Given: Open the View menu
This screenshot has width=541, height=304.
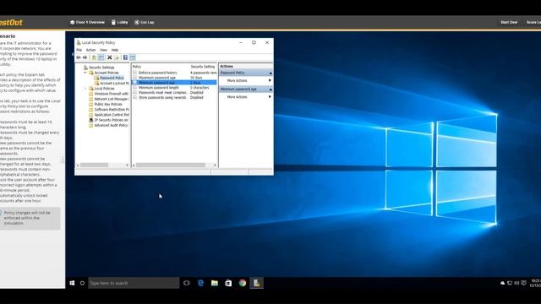Looking at the screenshot, I should 103,50.
